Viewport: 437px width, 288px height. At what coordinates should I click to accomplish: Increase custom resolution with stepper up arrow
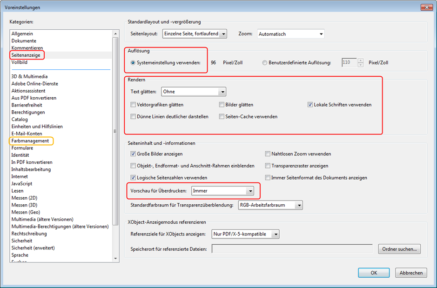[x=361, y=60]
